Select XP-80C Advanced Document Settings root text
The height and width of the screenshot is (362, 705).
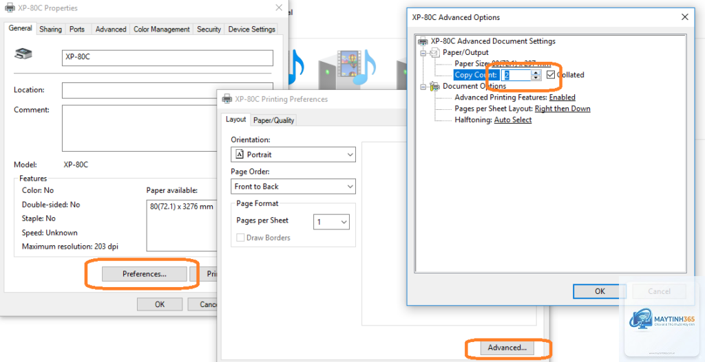click(493, 41)
